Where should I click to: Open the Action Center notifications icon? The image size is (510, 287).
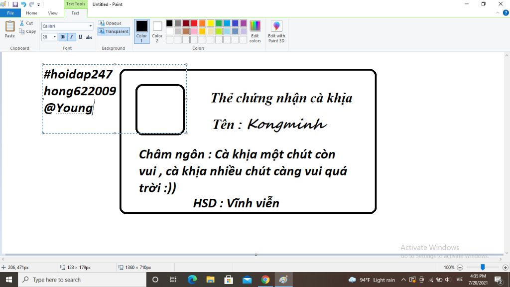(499, 280)
